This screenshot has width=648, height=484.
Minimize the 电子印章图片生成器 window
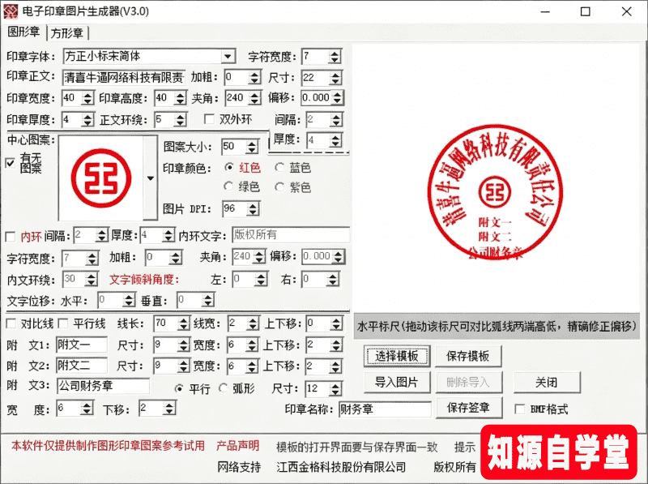point(545,11)
